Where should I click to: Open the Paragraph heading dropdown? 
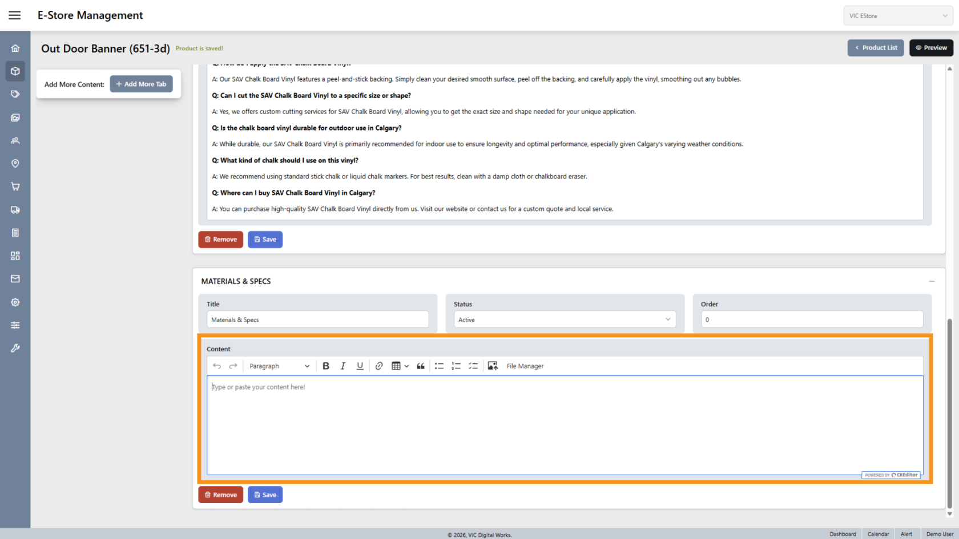pos(279,366)
